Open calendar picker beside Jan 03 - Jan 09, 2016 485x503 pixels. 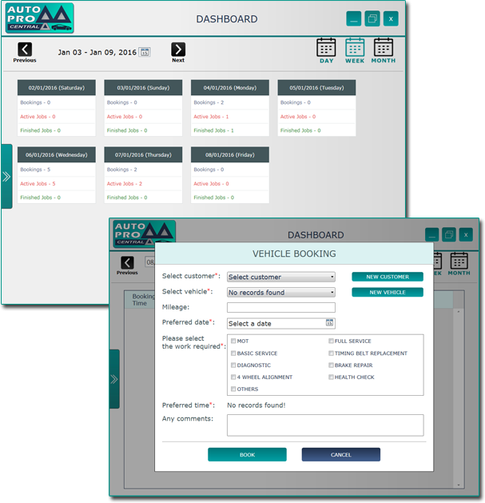[x=145, y=52]
